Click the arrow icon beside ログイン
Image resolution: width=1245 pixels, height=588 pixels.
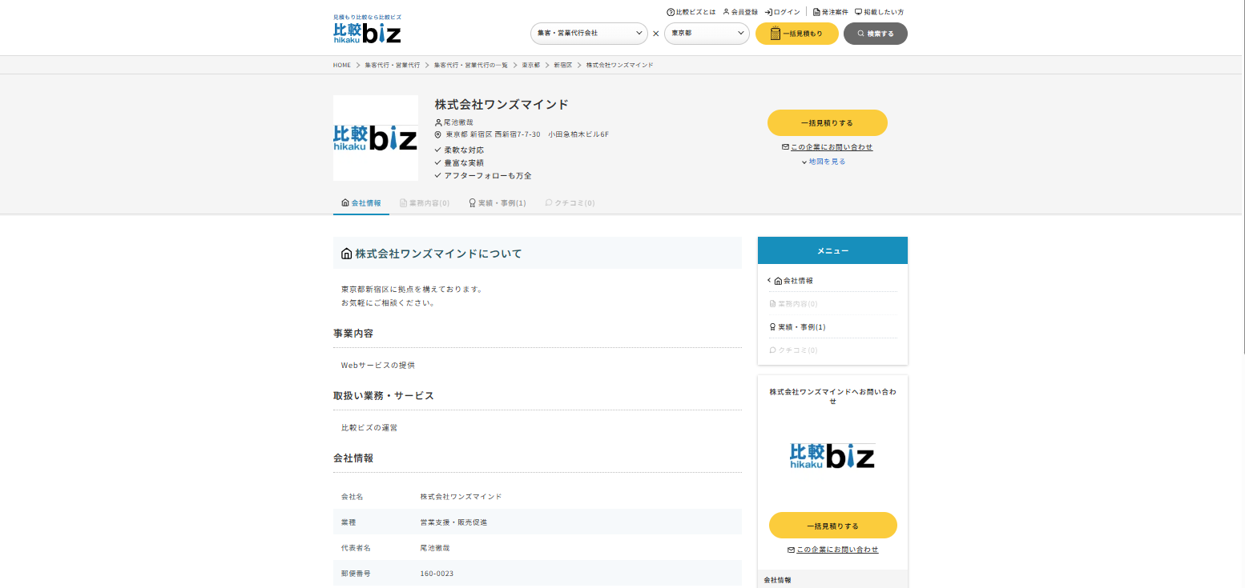pyautogui.click(x=768, y=12)
